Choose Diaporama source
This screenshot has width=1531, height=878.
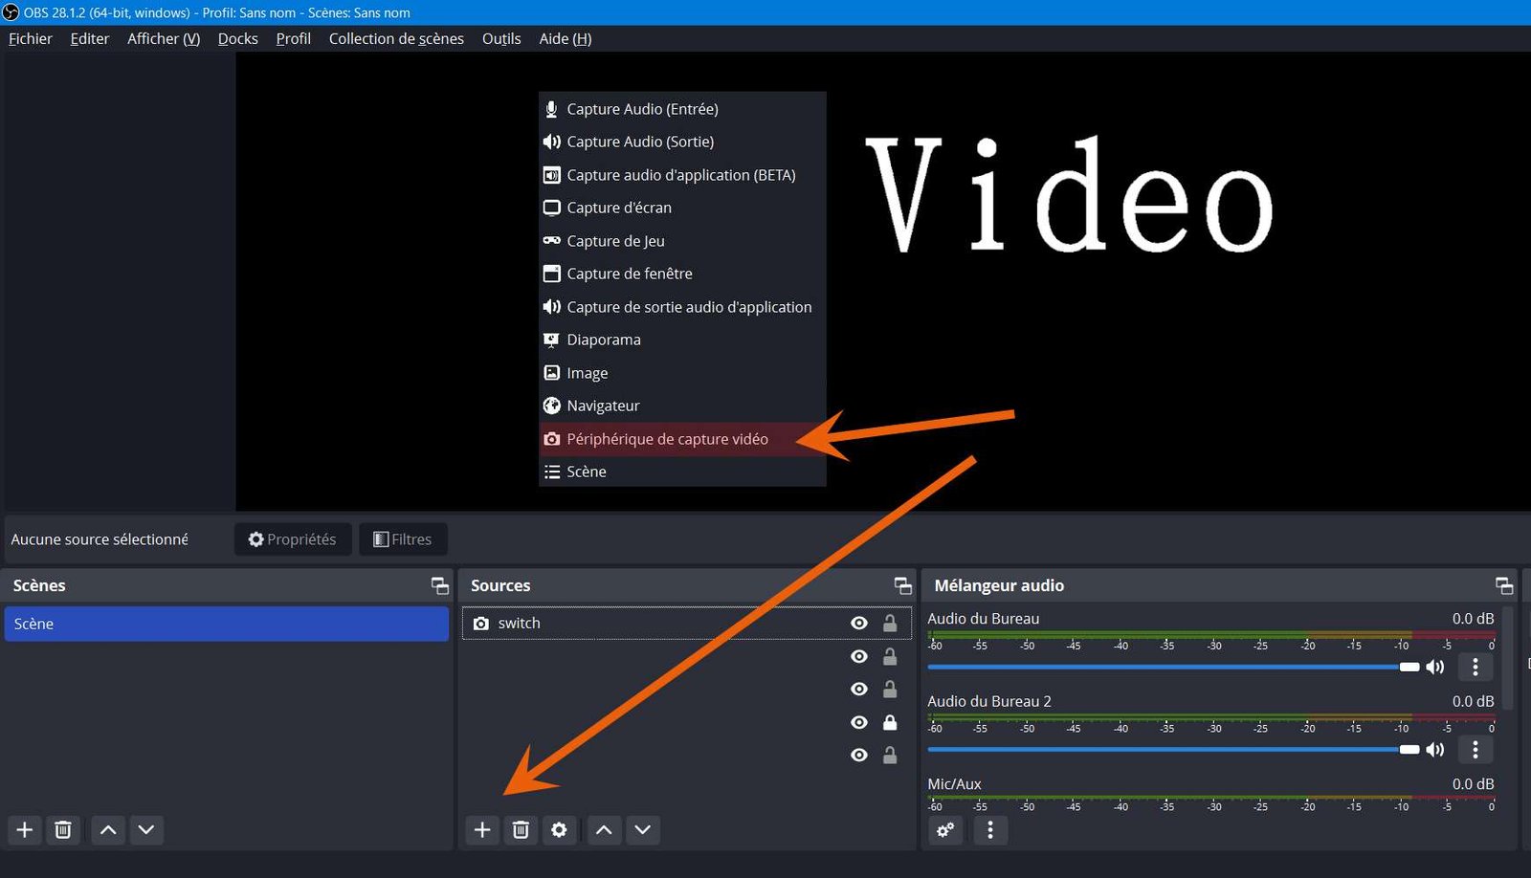(682, 340)
